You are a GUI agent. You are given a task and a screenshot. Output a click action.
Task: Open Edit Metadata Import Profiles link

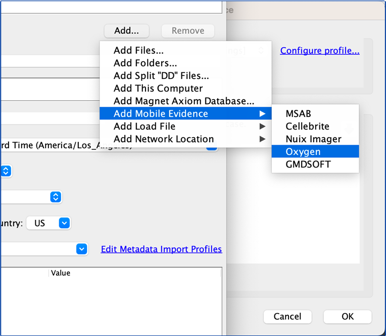click(161, 249)
